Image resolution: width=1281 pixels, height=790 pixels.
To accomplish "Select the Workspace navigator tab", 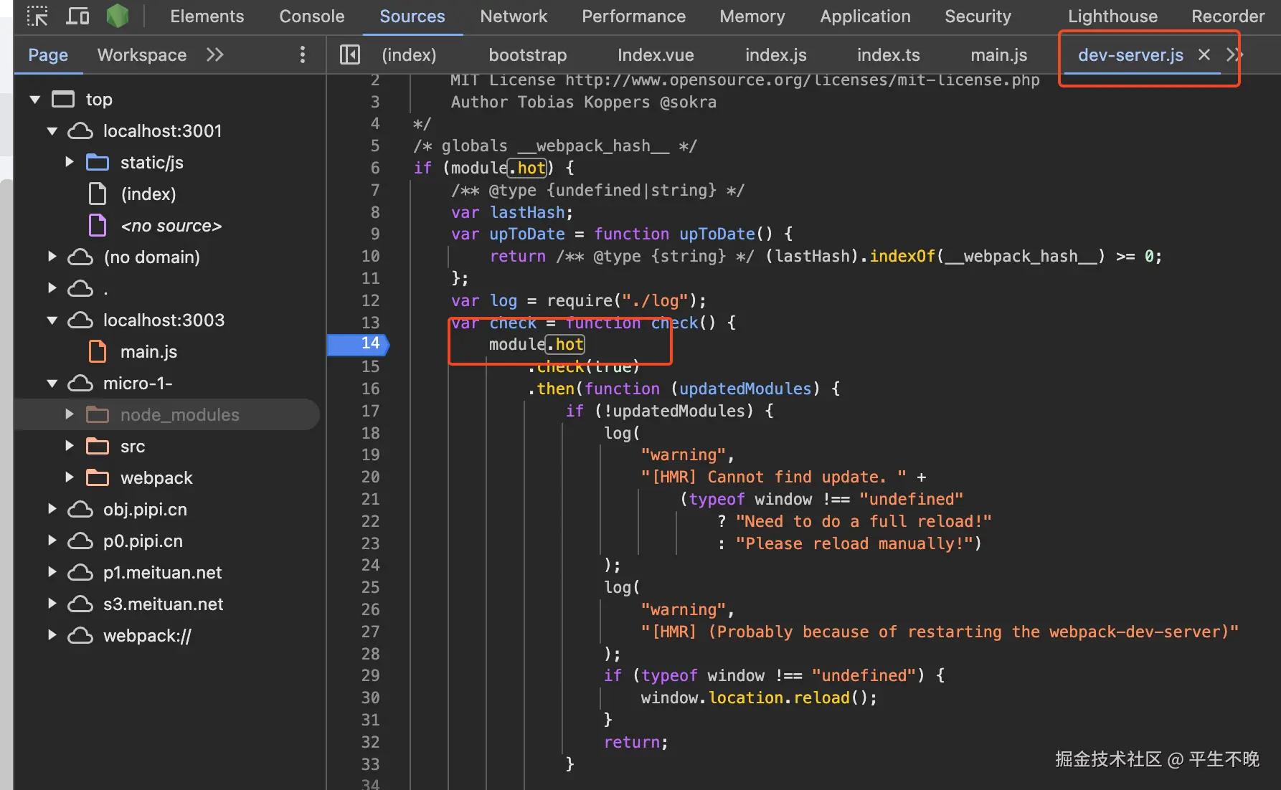I will point(142,55).
